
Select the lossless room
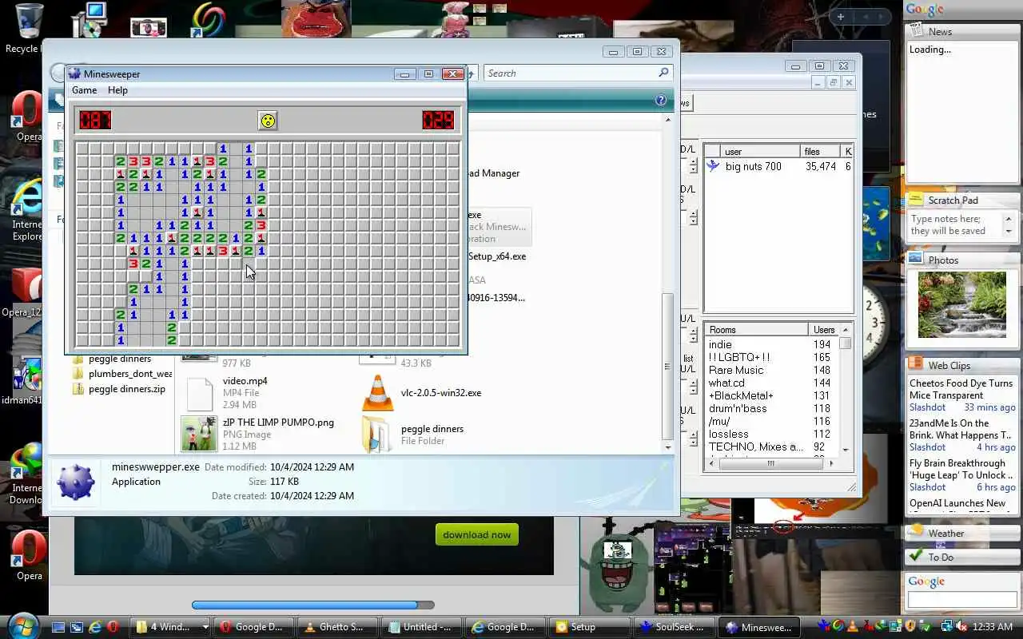[x=728, y=434]
